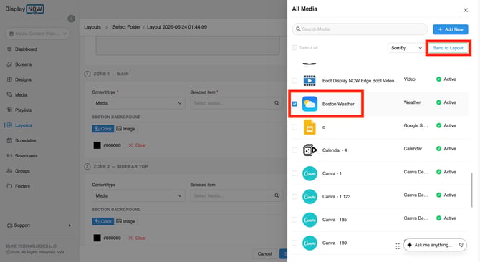Click the Broadcasts sidebar icon
The height and width of the screenshot is (262, 480).
(9, 155)
